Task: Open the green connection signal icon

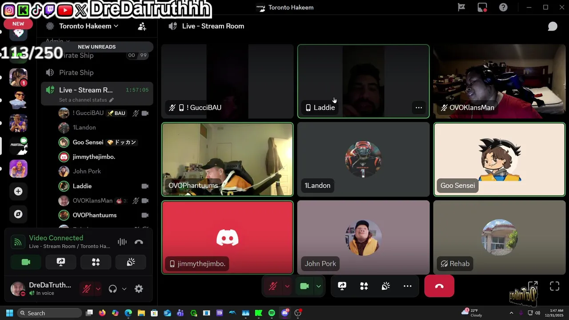Action: point(18,242)
